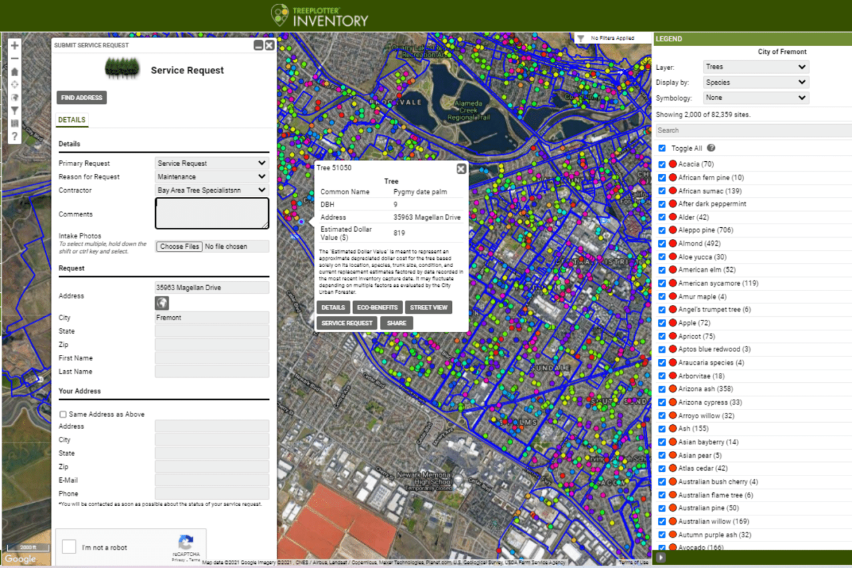The height and width of the screenshot is (568, 852).
Task: Open the help question mark icon
Action: (14, 136)
